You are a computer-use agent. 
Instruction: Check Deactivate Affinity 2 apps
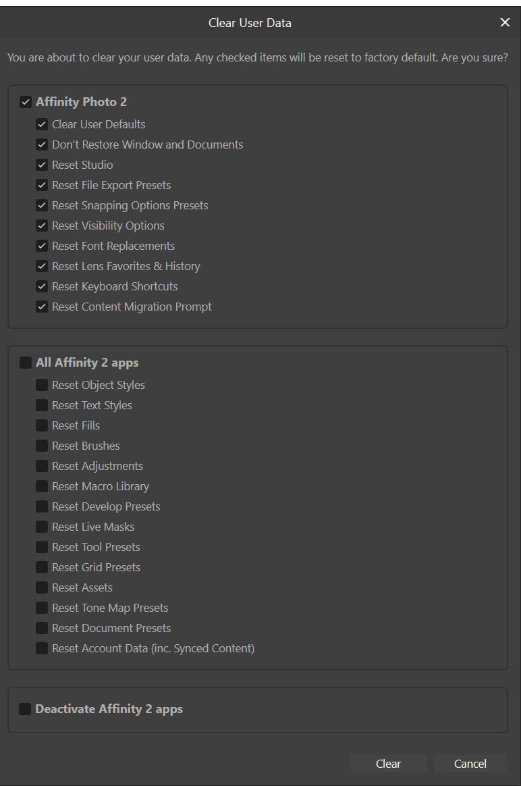[x=26, y=710]
